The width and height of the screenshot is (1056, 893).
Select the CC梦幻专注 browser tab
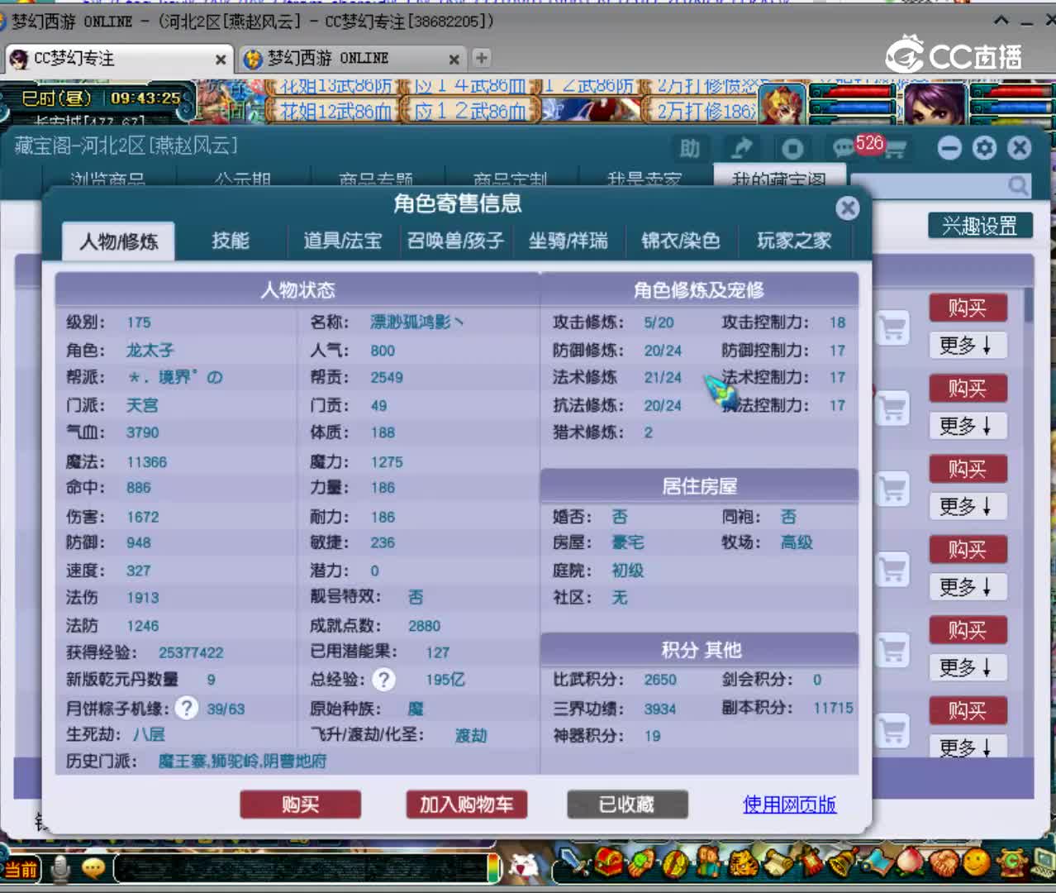(x=117, y=59)
